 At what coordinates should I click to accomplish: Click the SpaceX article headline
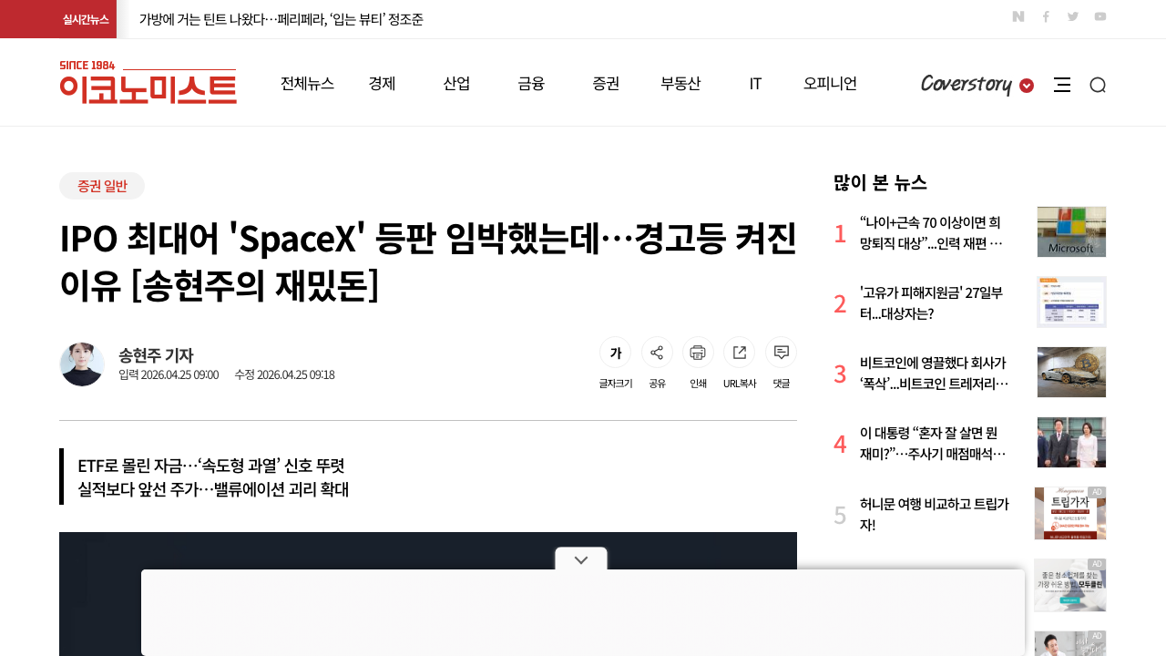click(x=428, y=262)
